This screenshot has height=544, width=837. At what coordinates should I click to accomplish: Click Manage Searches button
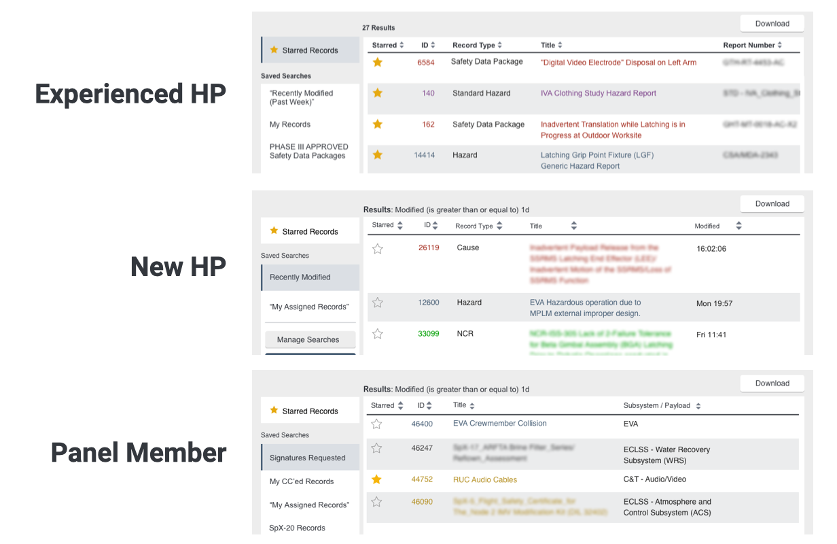click(x=308, y=339)
